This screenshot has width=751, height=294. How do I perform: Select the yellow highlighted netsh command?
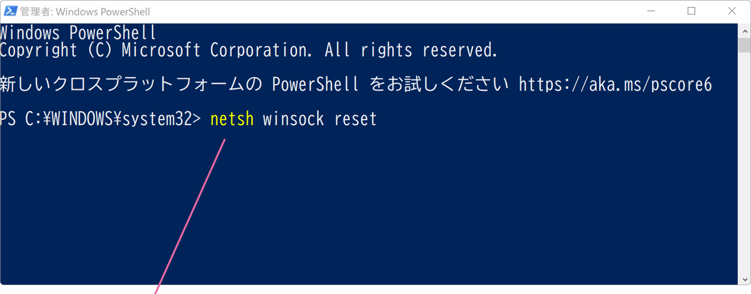click(x=231, y=119)
